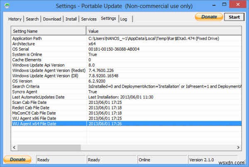Open the Log tab
249x167 pixels.
pos(124,19)
